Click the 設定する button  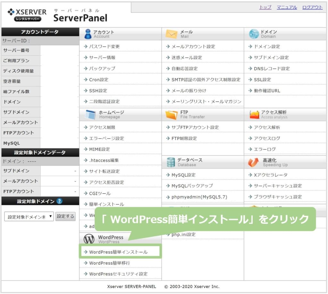point(65,216)
